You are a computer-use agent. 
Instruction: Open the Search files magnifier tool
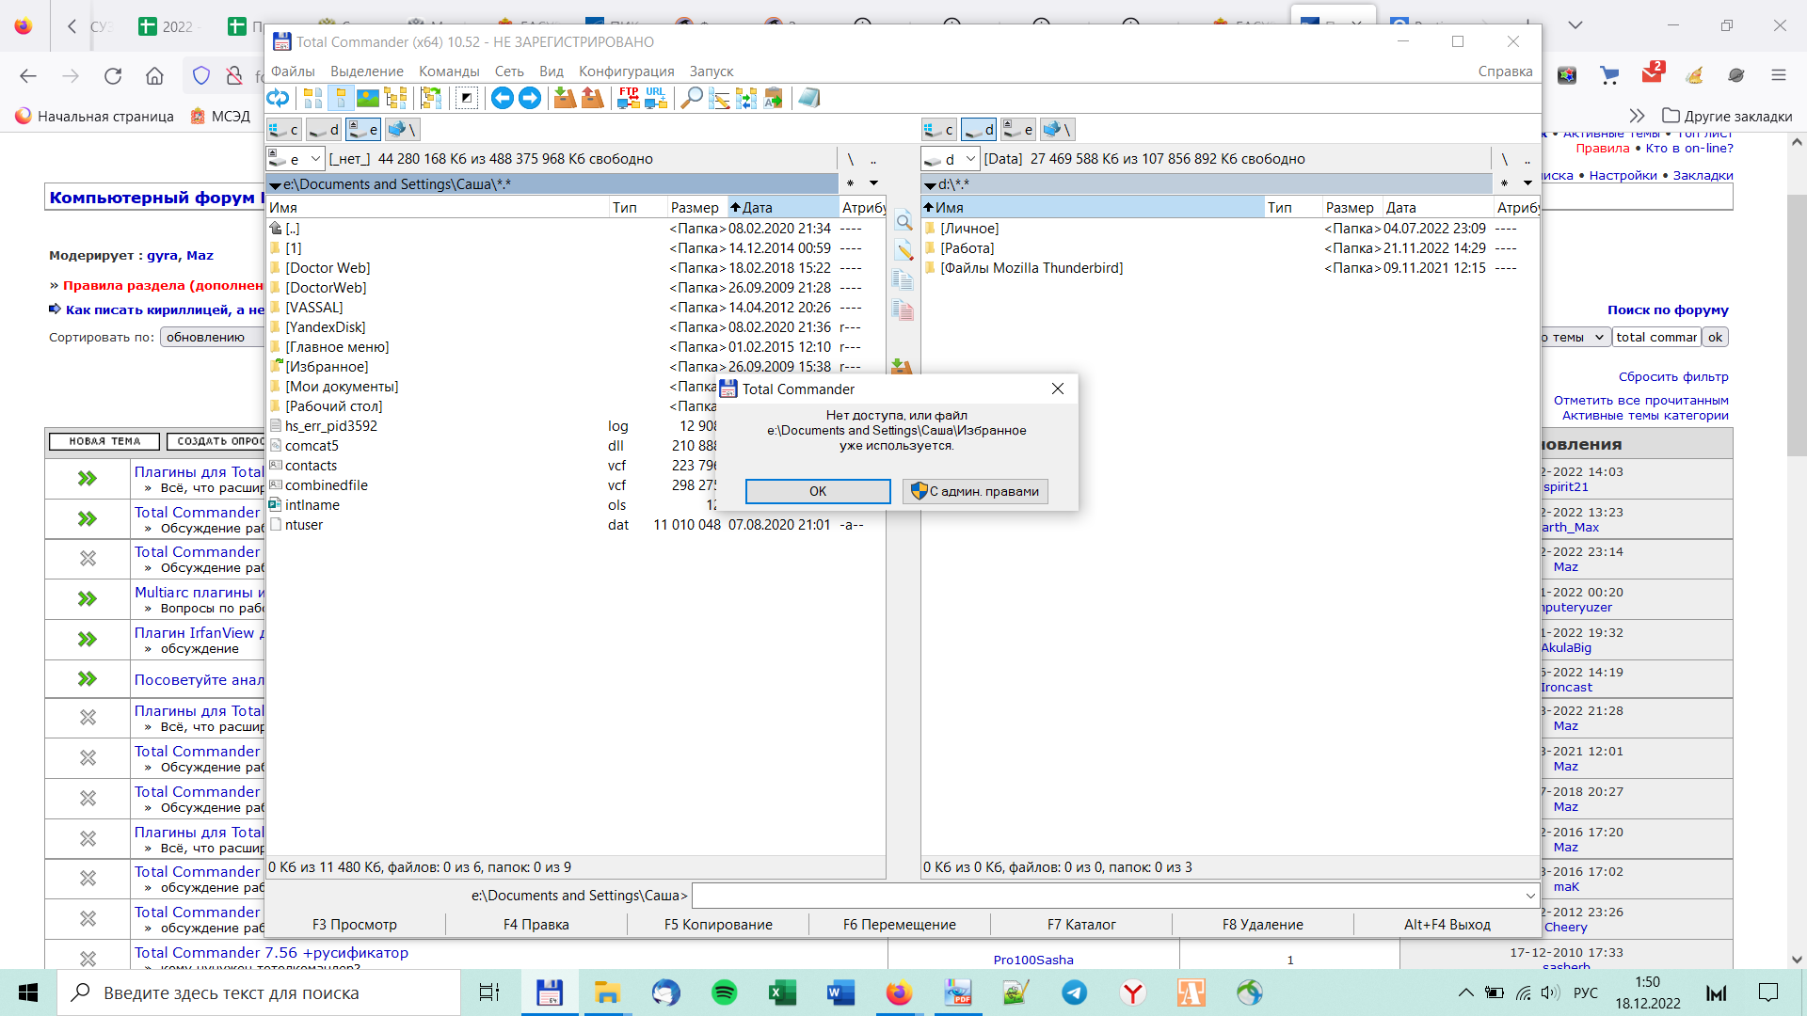(x=691, y=98)
